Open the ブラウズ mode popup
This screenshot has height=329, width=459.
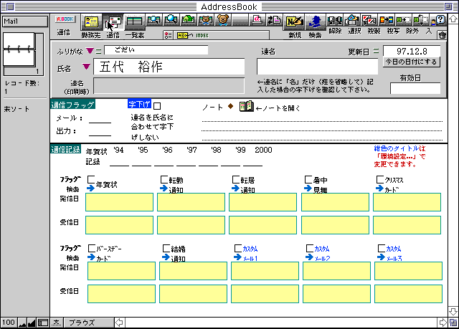click(88, 323)
